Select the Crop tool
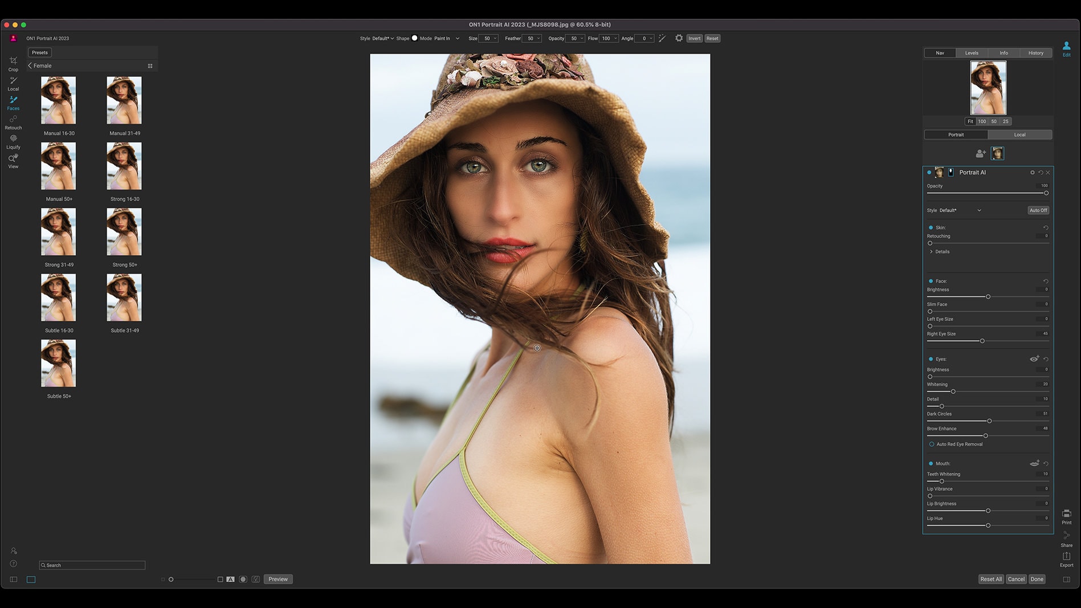The width and height of the screenshot is (1081, 608). coord(13,63)
